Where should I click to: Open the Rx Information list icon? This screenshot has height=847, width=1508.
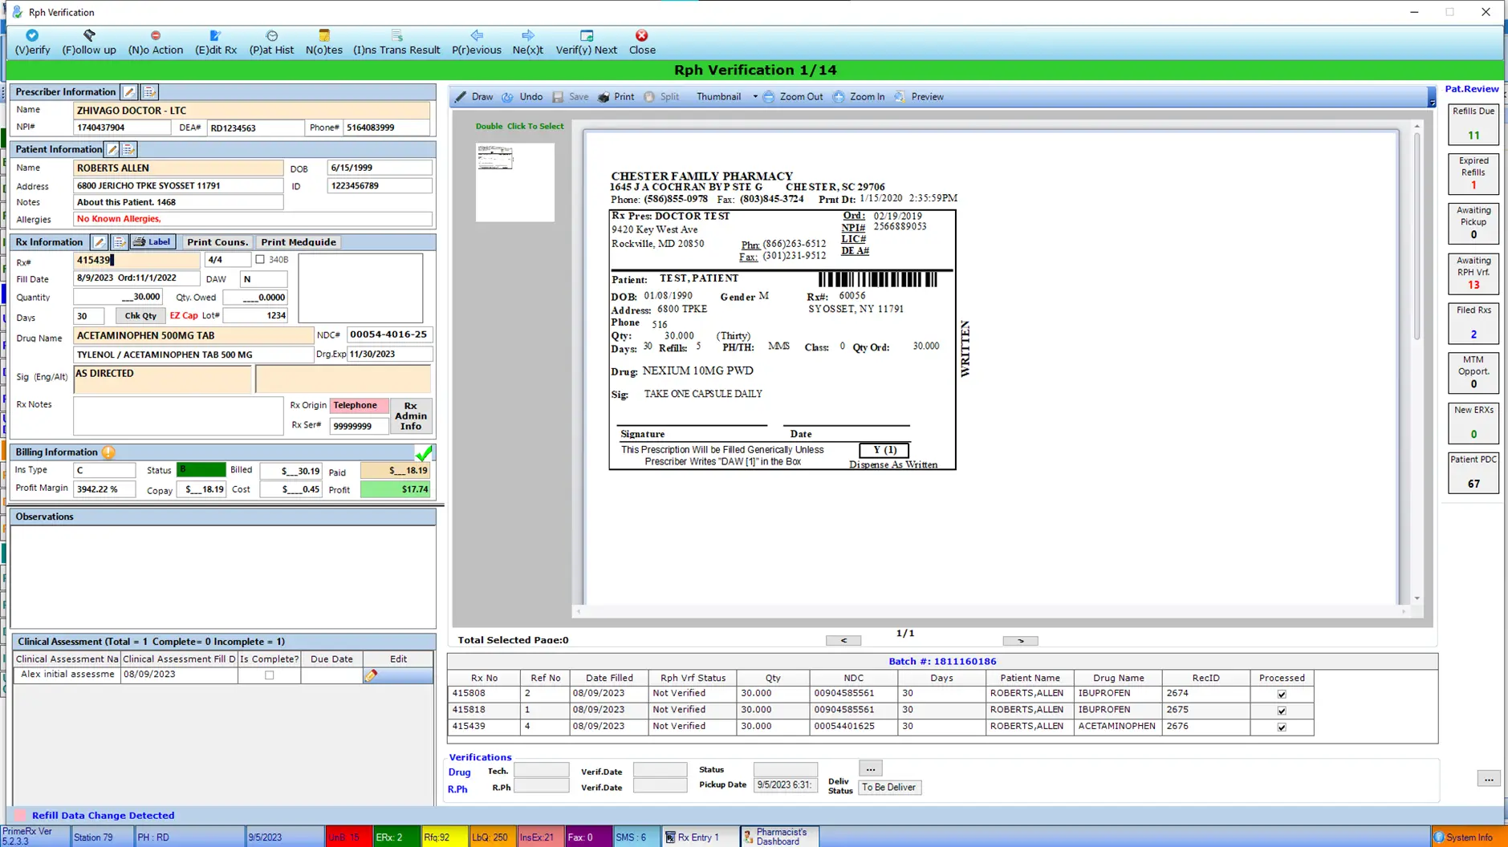point(119,242)
